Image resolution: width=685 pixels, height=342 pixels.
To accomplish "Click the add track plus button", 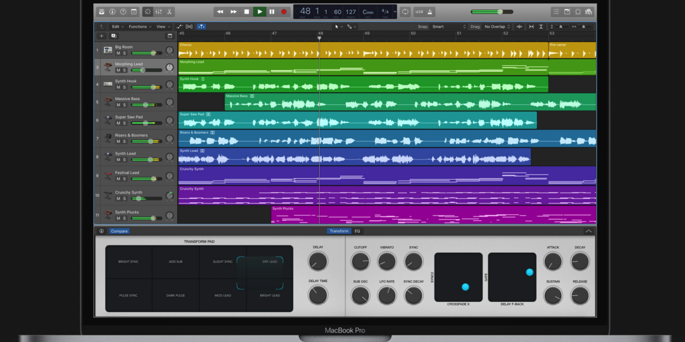I will 102,36.
